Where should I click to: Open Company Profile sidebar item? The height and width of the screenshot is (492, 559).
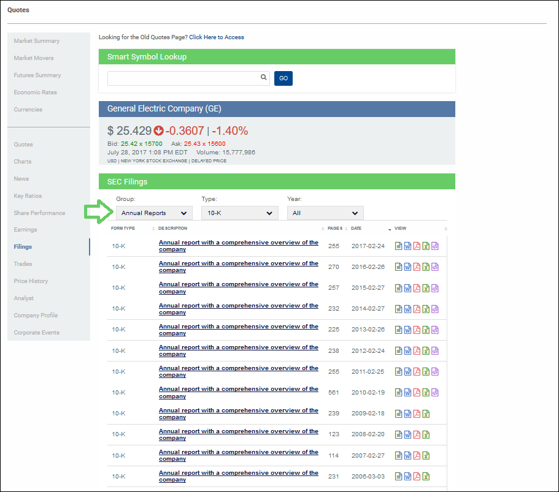pos(36,315)
